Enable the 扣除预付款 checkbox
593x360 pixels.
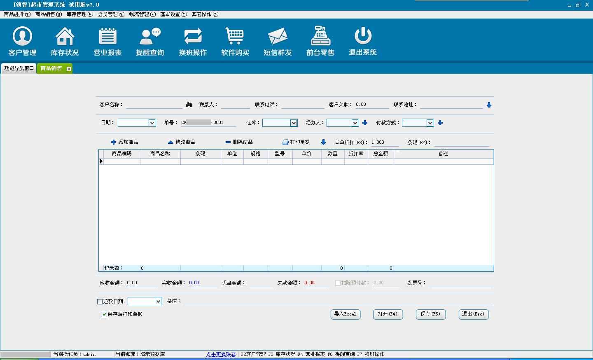[x=338, y=283]
